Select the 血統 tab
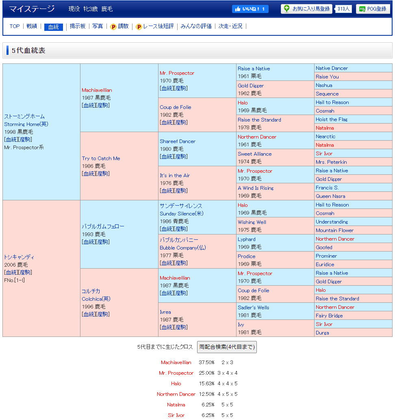 [54, 27]
